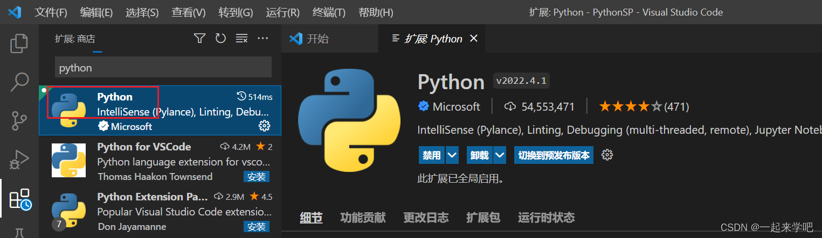This screenshot has width=822, height=238.
Task: Select Python for VSCode extension icon
Action: (x=68, y=160)
